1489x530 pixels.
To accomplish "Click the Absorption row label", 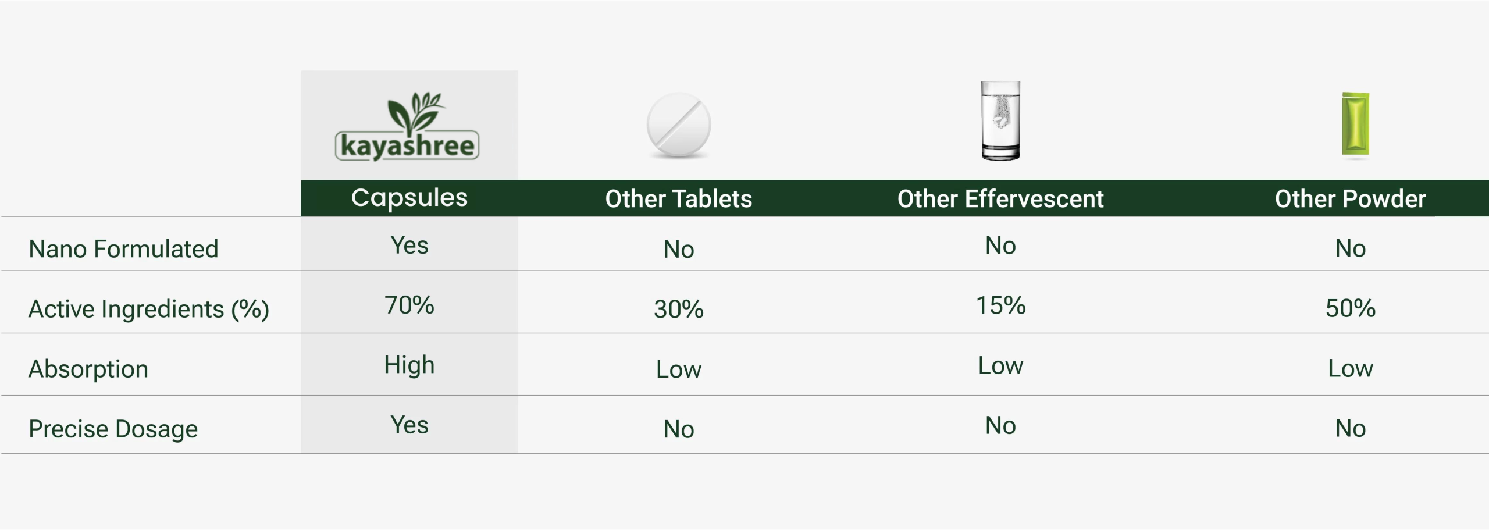I will coord(88,369).
